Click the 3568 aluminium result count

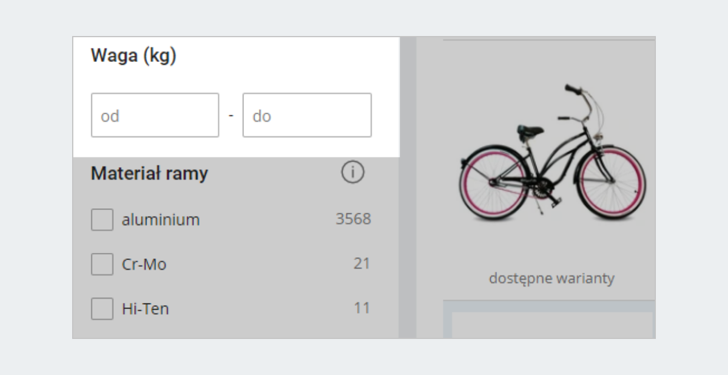pos(353,219)
